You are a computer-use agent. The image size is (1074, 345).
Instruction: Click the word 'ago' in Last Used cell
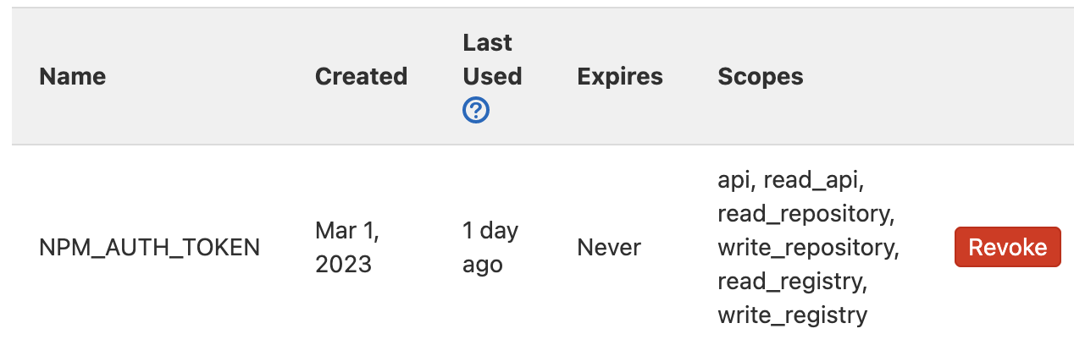click(x=483, y=266)
